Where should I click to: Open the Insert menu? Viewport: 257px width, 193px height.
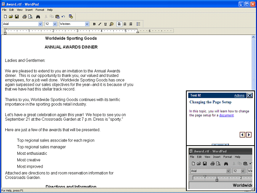[x=29, y=10]
